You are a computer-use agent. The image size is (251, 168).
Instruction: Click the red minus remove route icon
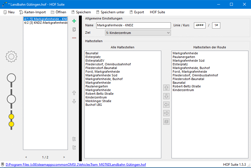[74, 38]
